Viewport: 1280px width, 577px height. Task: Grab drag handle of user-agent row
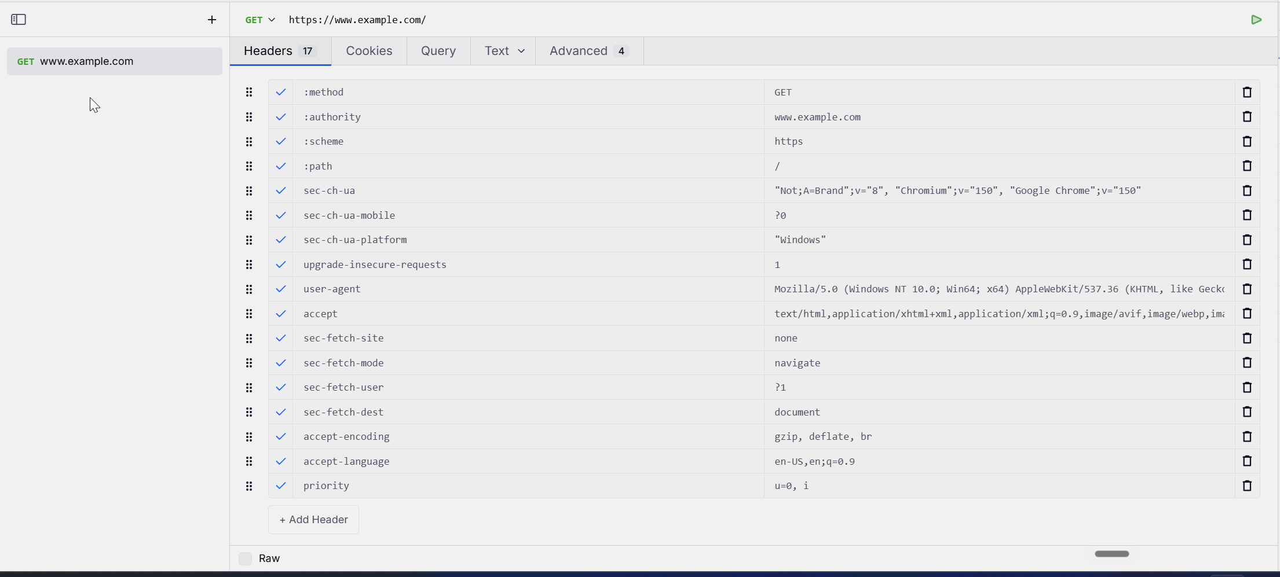[x=249, y=289]
